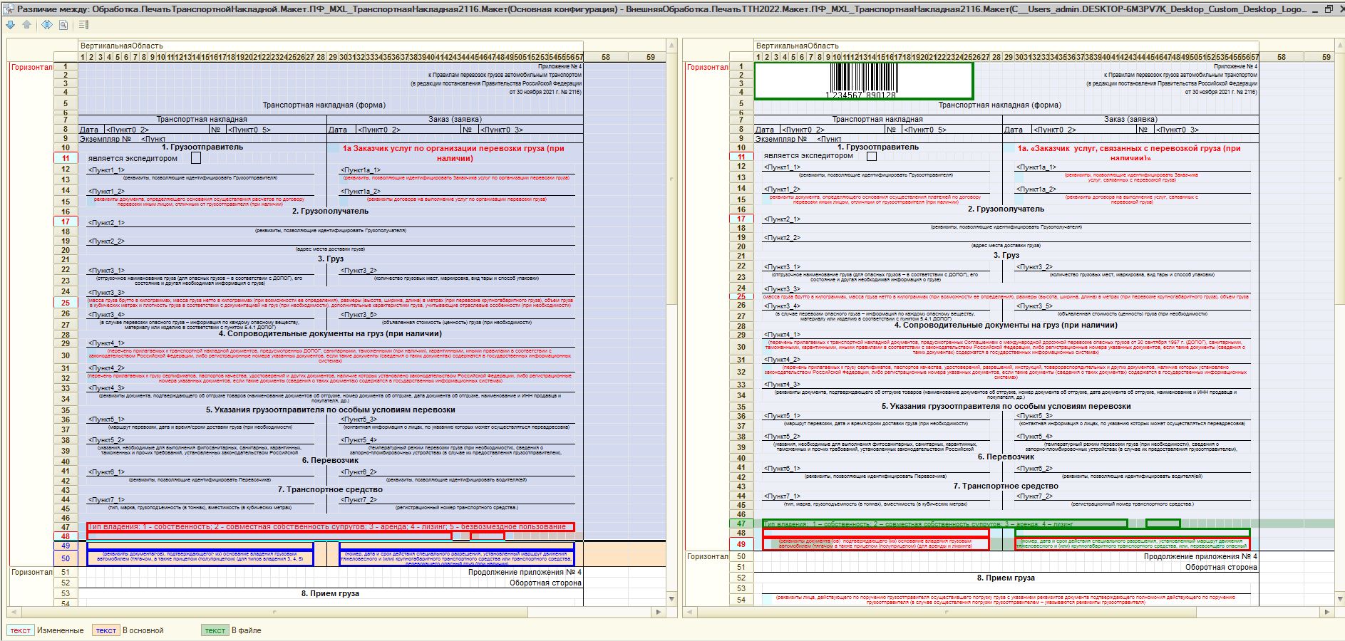Click the list settings toolbar icon
This screenshot has height=641, width=1345.
(83, 25)
